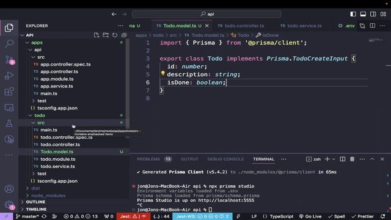Toggle the secondary side bar layout icon
The image size is (391, 220).
(373, 14)
